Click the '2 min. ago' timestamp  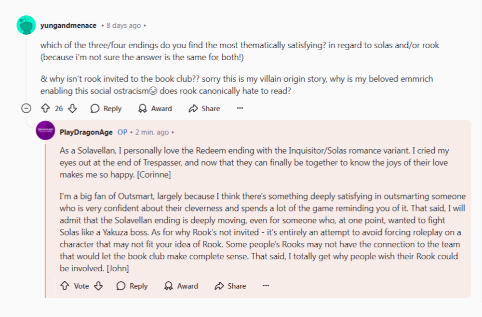coord(152,132)
